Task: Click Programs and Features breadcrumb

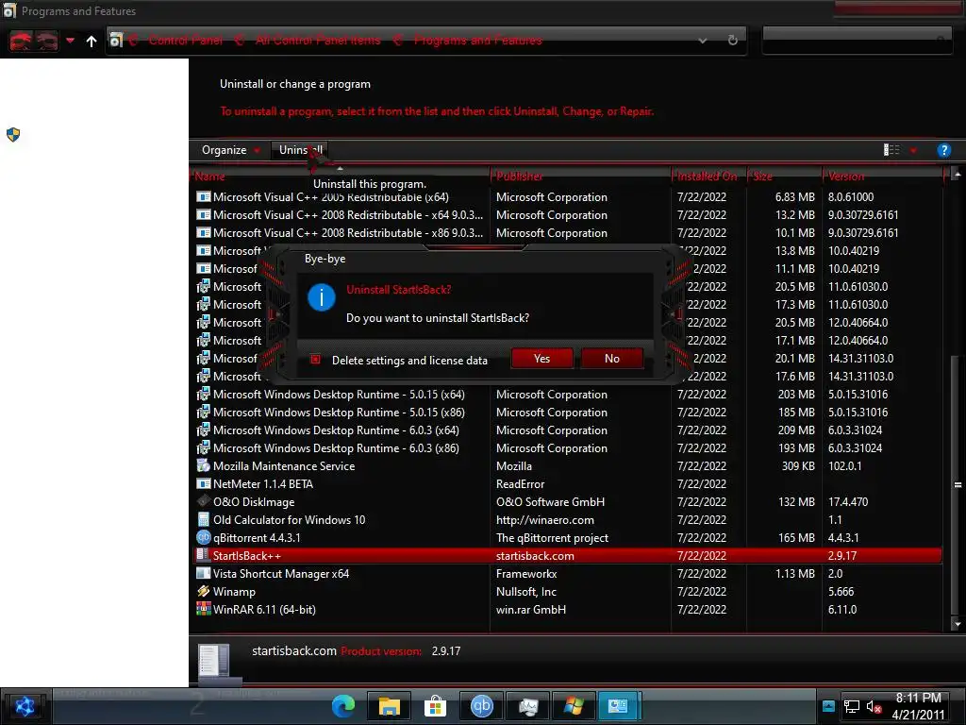Action: click(478, 40)
